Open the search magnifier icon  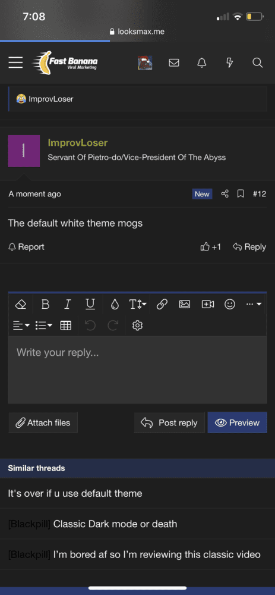pos(258,62)
